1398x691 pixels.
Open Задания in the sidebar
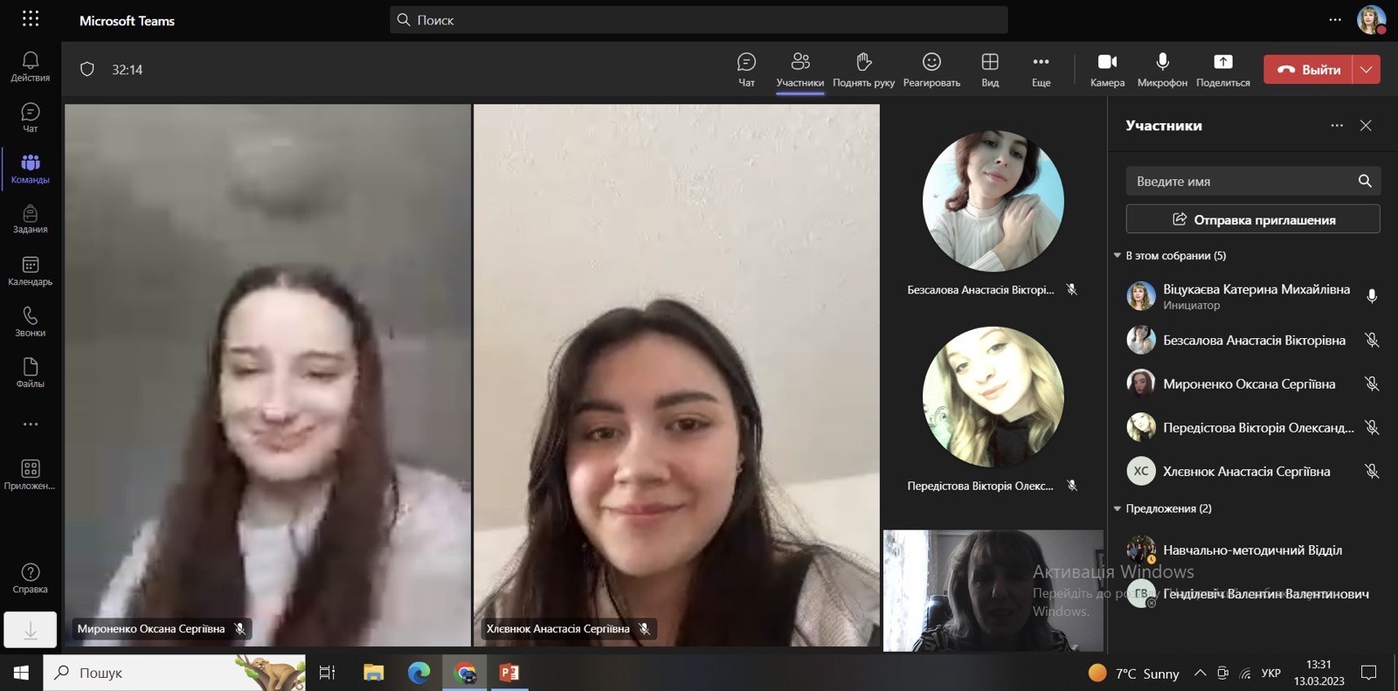tap(31, 219)
